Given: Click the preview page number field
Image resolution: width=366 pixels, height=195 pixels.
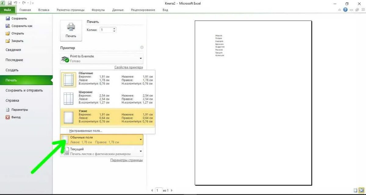Looking at the screenshot, I should pyautogui.click(x=158, y=190).
